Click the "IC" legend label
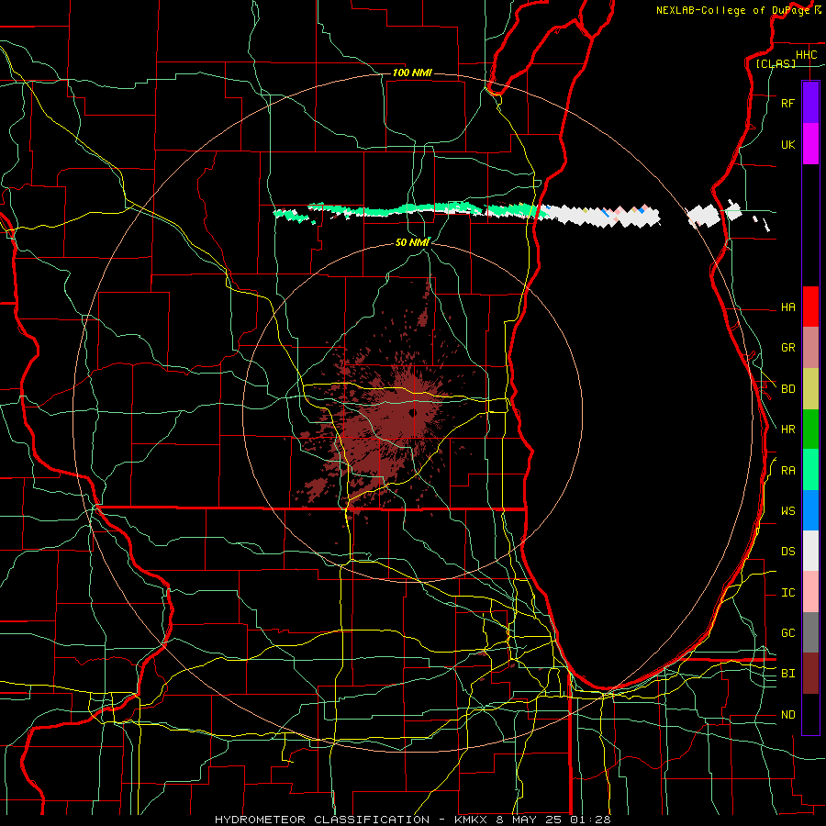Viewport: 826px width, 826px height. click(x=787, y=593)
